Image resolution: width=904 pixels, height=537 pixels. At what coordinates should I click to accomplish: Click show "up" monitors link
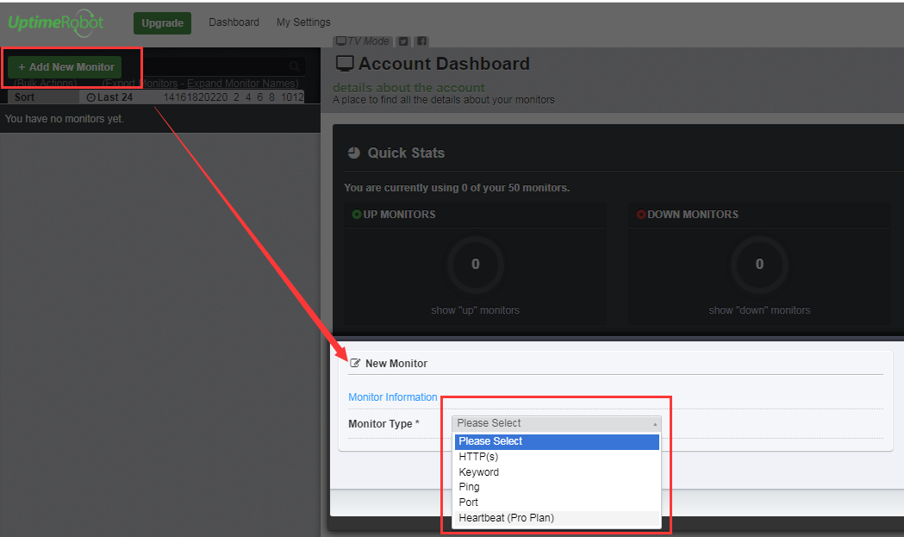coord(475,310)
